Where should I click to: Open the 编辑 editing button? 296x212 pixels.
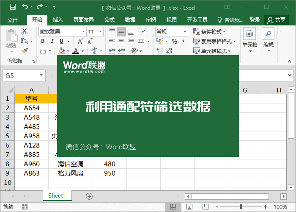[269, 40]
